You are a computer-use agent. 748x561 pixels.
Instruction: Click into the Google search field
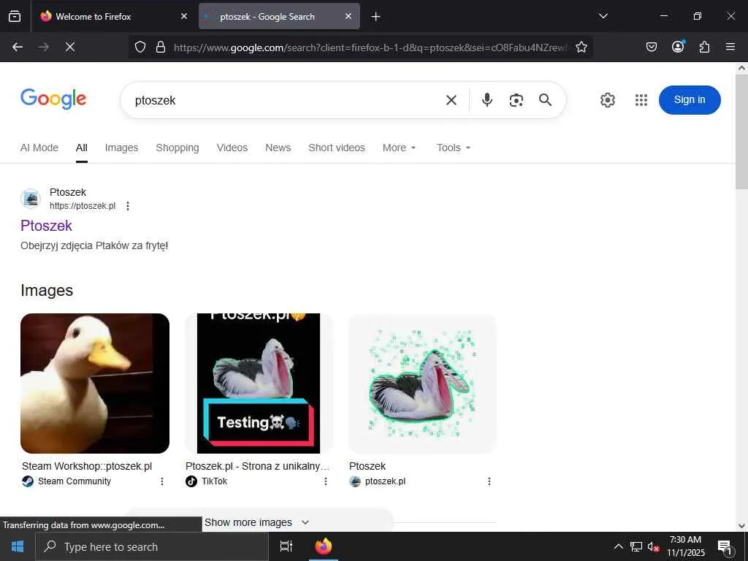pos(286,100)
